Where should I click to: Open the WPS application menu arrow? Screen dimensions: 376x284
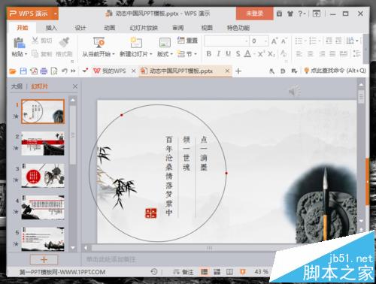56,14
